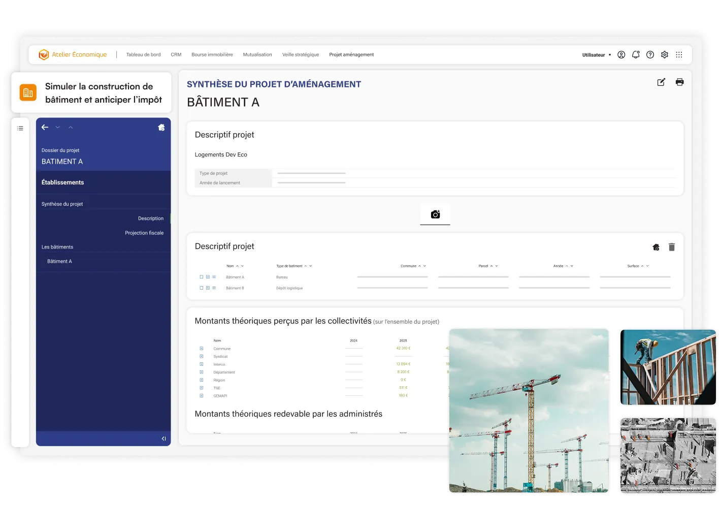719x531 pixels.
Task: Open the row menu for Bâtiment B
Action: pos(214,288)
